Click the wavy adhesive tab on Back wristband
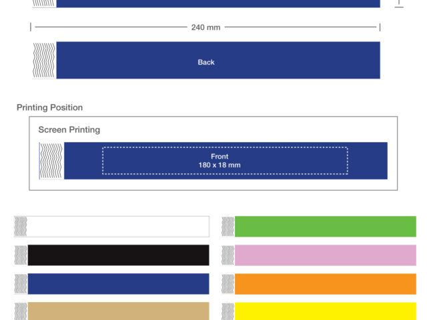This screenshot has width=427, height=320. (44, 61)
